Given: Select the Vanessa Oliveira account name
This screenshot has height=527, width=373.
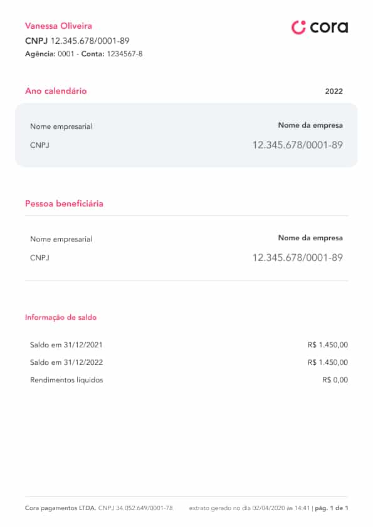Looking at the screenshot, I should click(x=58, y=26).
